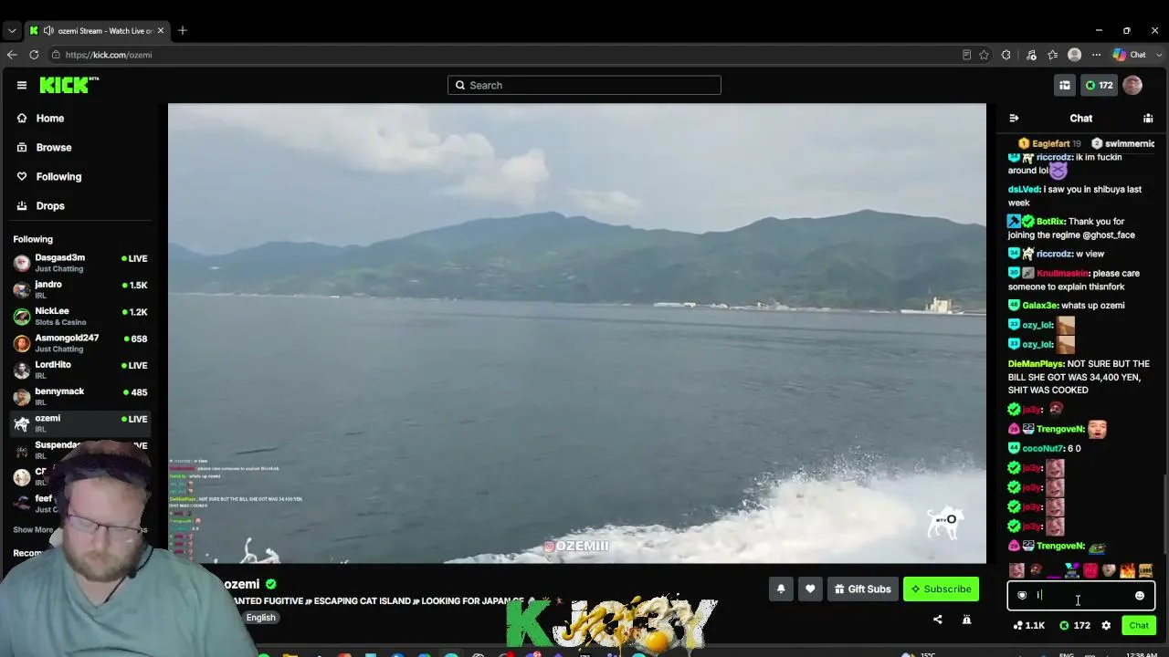
Task: Reload the page with refresh icon
Action: point(34,55)
